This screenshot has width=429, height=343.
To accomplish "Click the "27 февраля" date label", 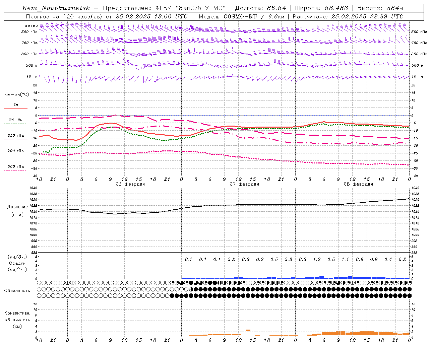I will (244, 184).
